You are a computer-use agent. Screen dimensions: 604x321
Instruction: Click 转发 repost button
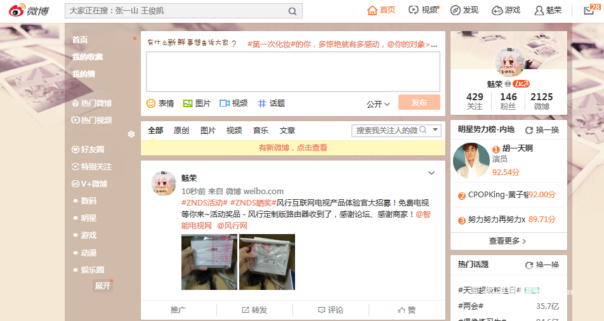(254, 310)
